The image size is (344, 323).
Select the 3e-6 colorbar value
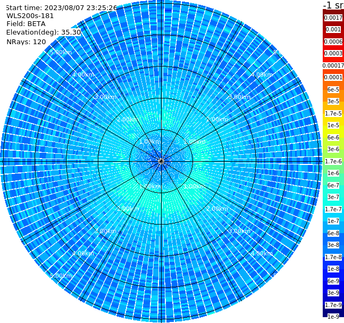tap(333, 149)
